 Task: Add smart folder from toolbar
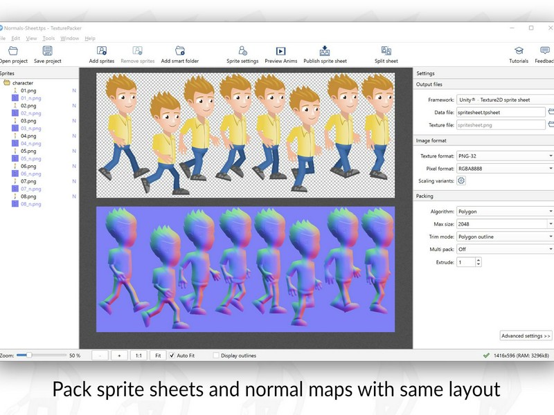point(180,50)
